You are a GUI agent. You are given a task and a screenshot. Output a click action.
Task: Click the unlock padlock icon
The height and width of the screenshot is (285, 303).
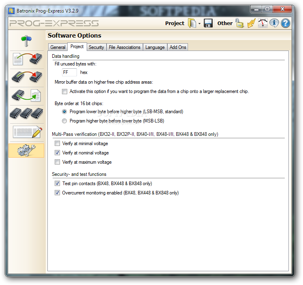click(239, 23)
